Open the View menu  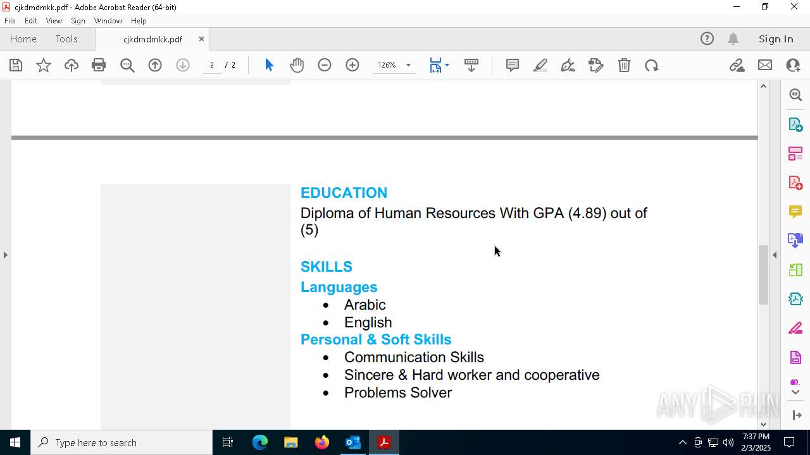(x=54, y=21)
